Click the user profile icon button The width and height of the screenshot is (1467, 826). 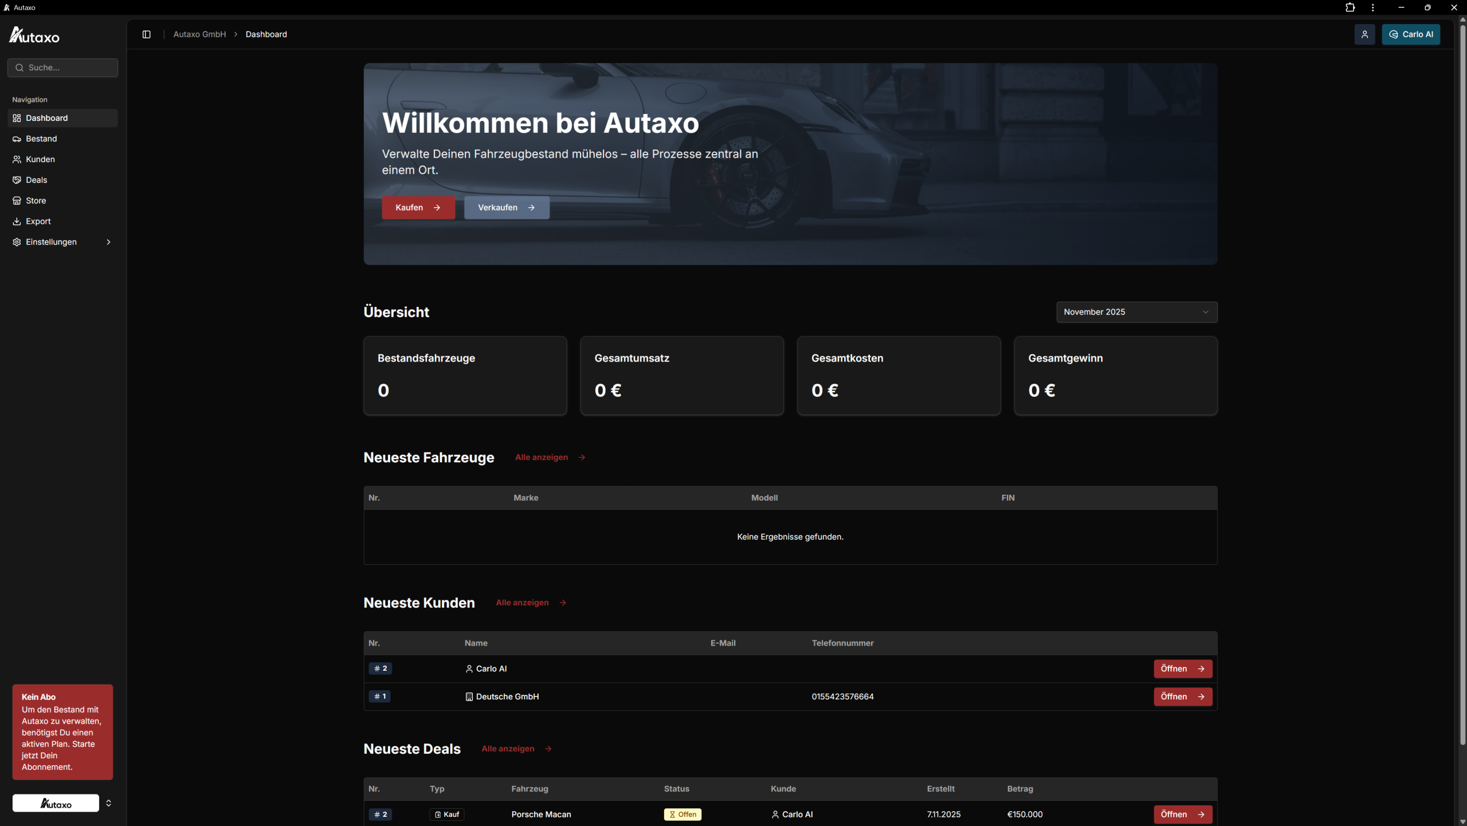click(1364, 34)
